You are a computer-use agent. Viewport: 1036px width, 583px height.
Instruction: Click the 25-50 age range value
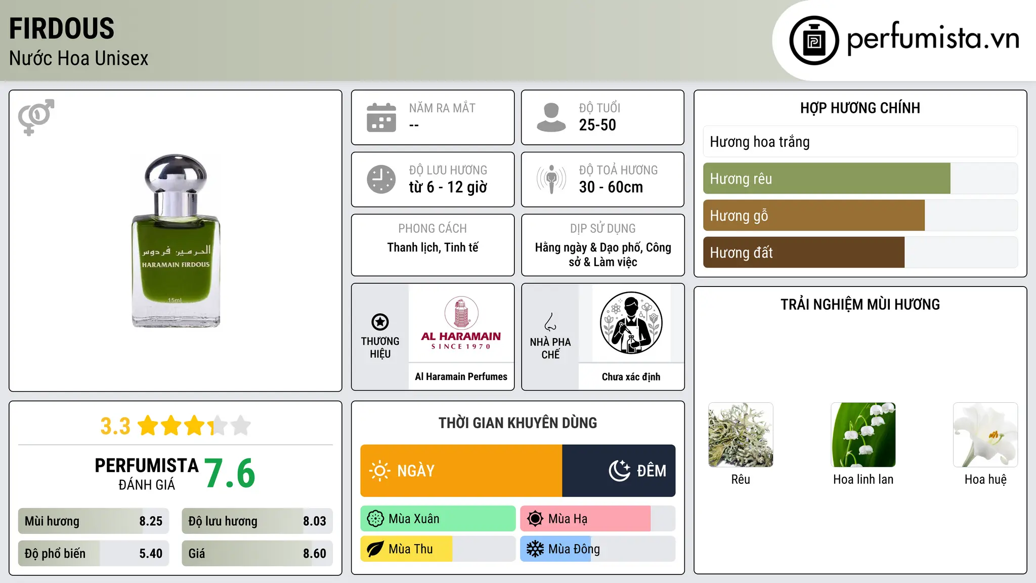(597, 125)
